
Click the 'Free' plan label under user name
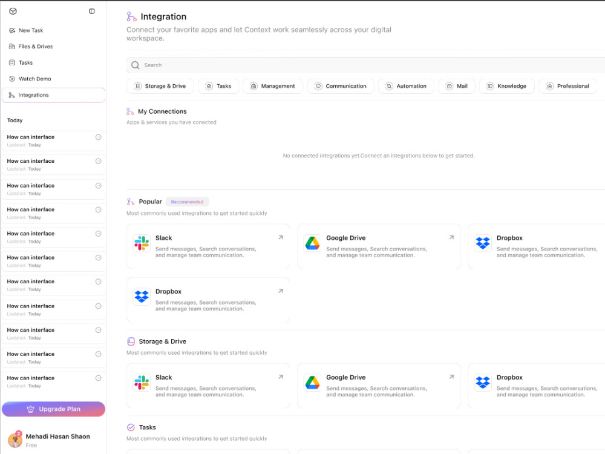[x=31, y=445]
